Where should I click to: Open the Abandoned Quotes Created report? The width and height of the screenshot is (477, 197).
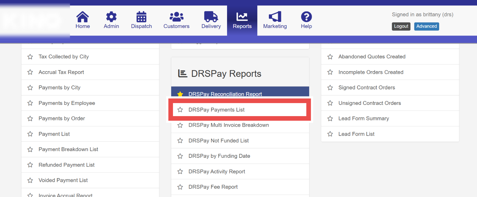(x=372, y=57)
